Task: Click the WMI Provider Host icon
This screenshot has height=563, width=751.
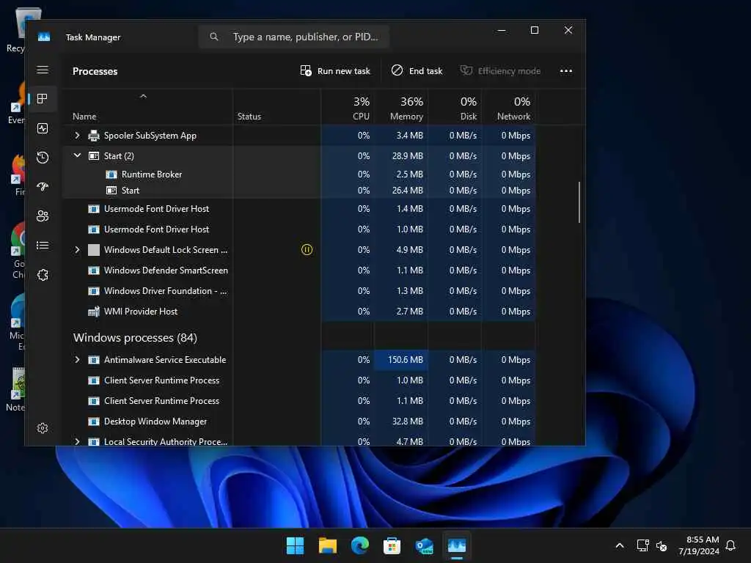Action: 94,312
